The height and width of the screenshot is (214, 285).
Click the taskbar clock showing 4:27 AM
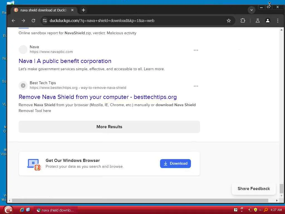pyautogui.click(x=276, y=210)
